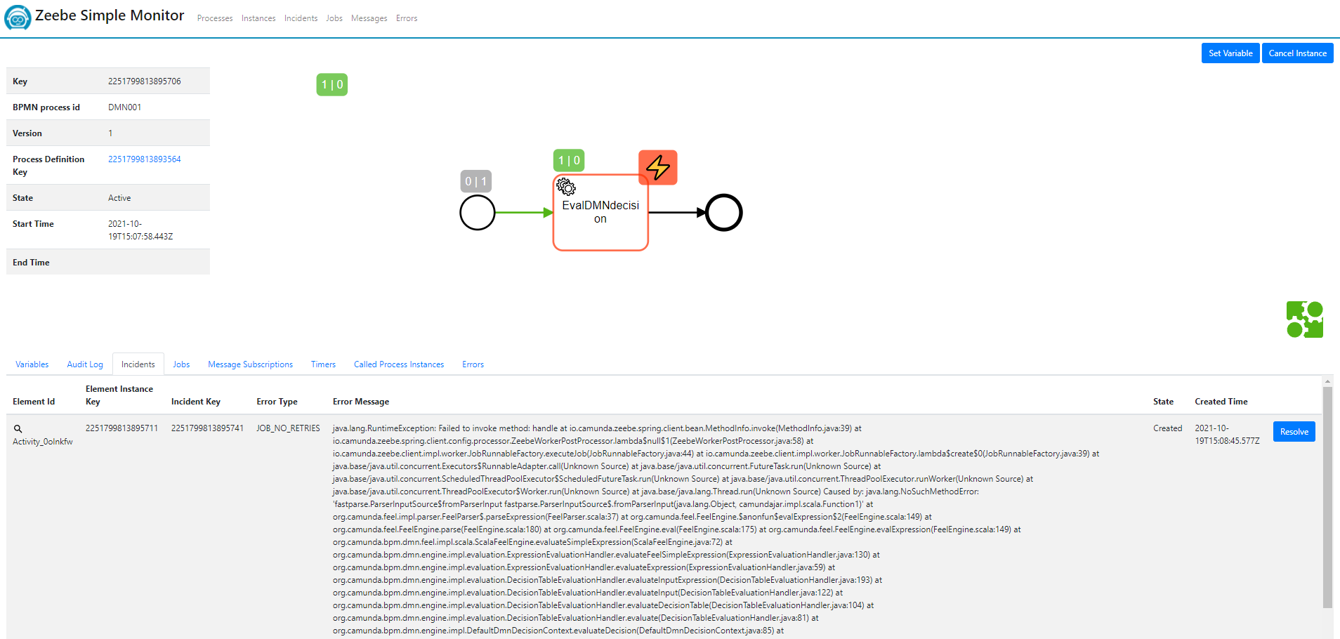Select the Message Subscriptions tab
This screenshot has height=639, width=1340.
tap(250, 364)
